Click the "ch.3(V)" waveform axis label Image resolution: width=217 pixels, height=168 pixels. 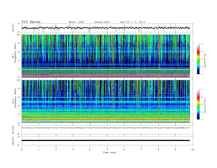(13, 130)
